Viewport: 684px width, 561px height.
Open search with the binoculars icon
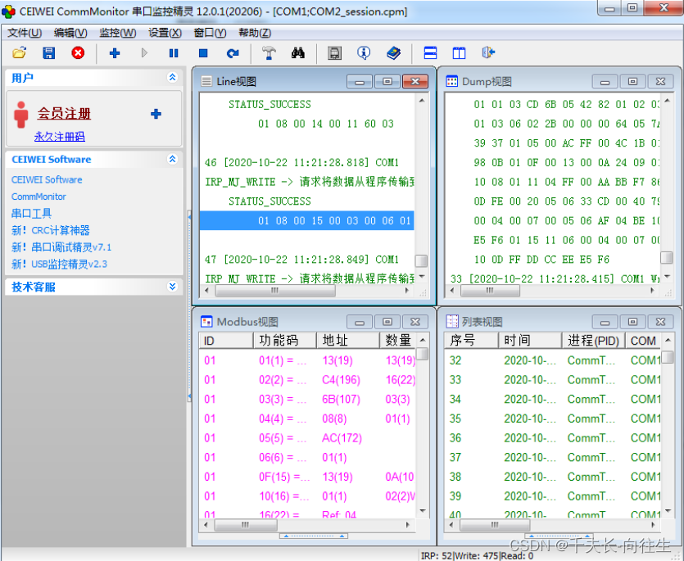[297, 53]
